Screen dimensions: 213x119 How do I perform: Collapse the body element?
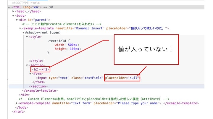click(x=13, y=16)
